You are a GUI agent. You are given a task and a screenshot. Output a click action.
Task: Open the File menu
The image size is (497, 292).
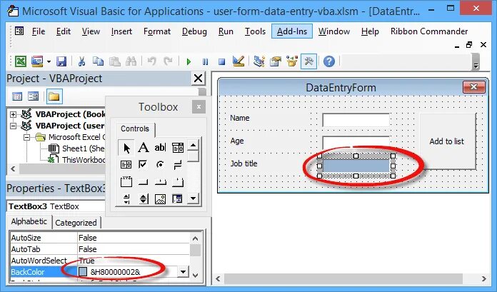tap(39, 31)
